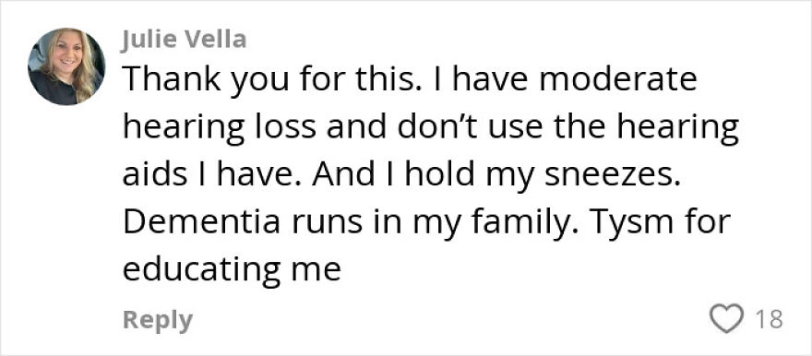Click the phrase 'educating me' in the comment
812x356 pixels.
pyautogui.click(x=232, y=270)
